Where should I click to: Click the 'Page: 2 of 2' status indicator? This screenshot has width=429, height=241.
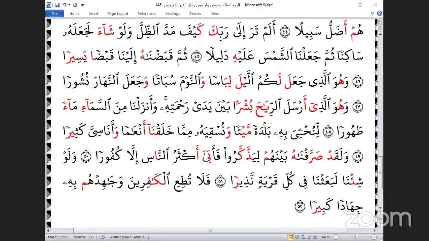[58, 237]
